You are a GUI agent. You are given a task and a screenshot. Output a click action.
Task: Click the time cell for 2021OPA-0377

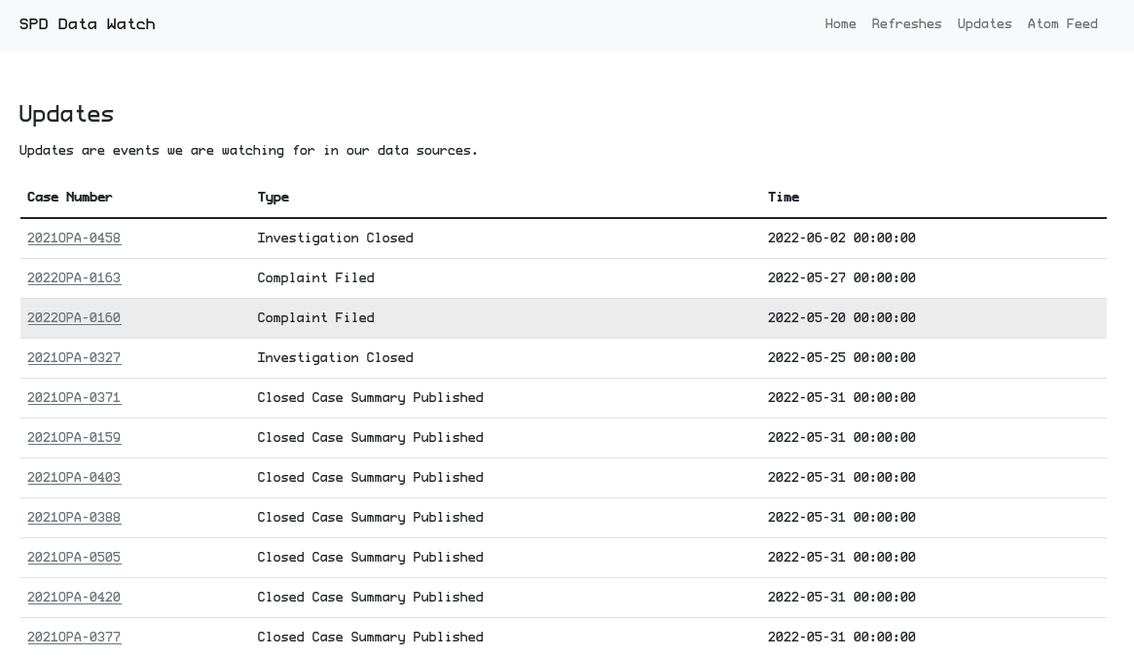click(841, 636)
